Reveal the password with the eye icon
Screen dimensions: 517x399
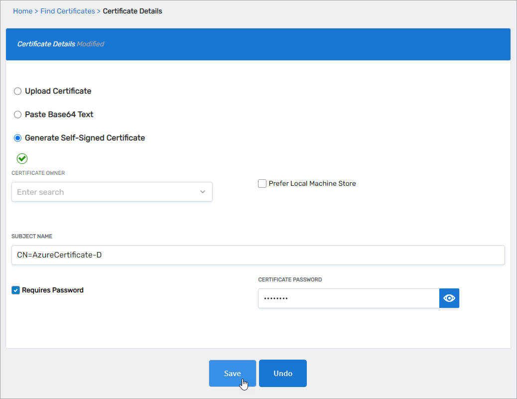tap(449, 298)
